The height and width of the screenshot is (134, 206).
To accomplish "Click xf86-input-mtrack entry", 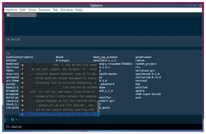I will coord(148,94).
